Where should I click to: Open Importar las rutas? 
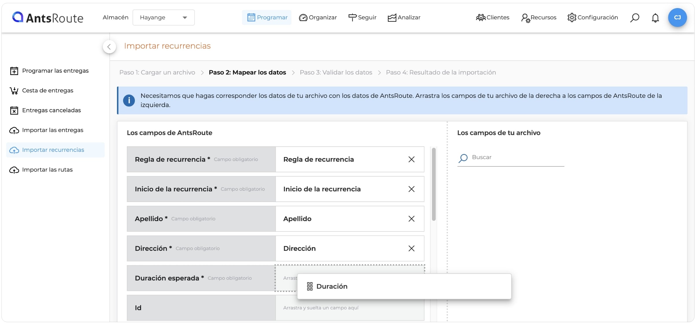pos(55,170)
